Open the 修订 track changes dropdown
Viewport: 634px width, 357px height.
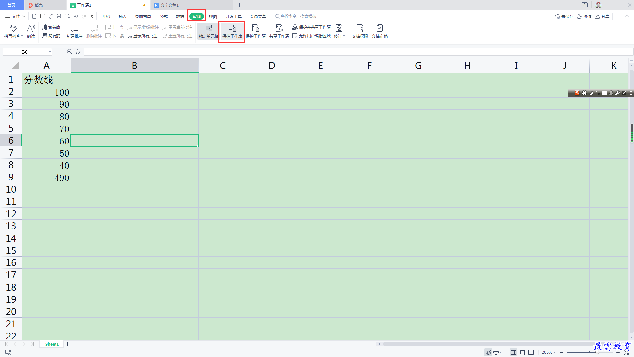pos(339,31)
